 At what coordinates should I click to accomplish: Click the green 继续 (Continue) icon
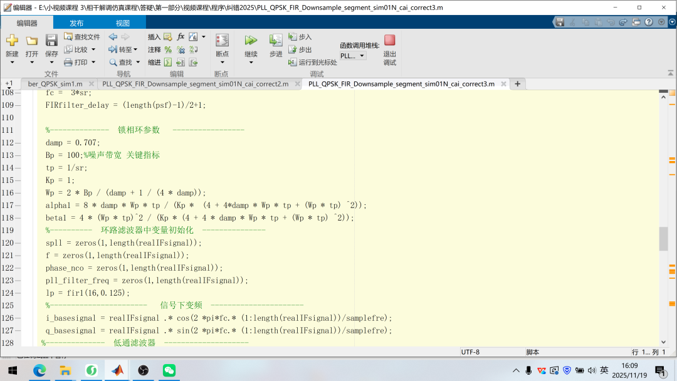(x=251, y=41)
